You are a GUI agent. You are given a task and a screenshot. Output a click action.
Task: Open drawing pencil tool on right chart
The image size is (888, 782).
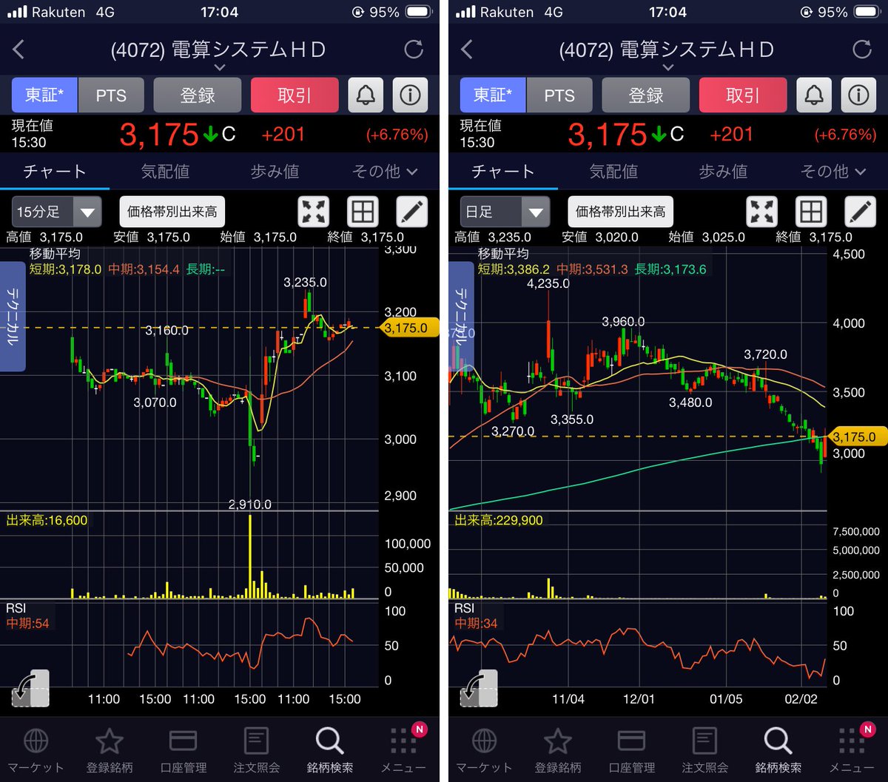860,212
